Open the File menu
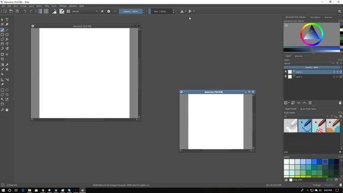Viewport: 343px width, 193px height. (3, 6)
